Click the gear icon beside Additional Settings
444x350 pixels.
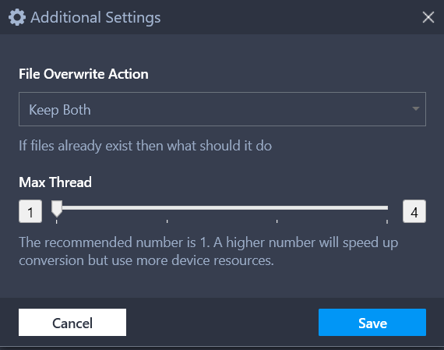click(17, 17)
